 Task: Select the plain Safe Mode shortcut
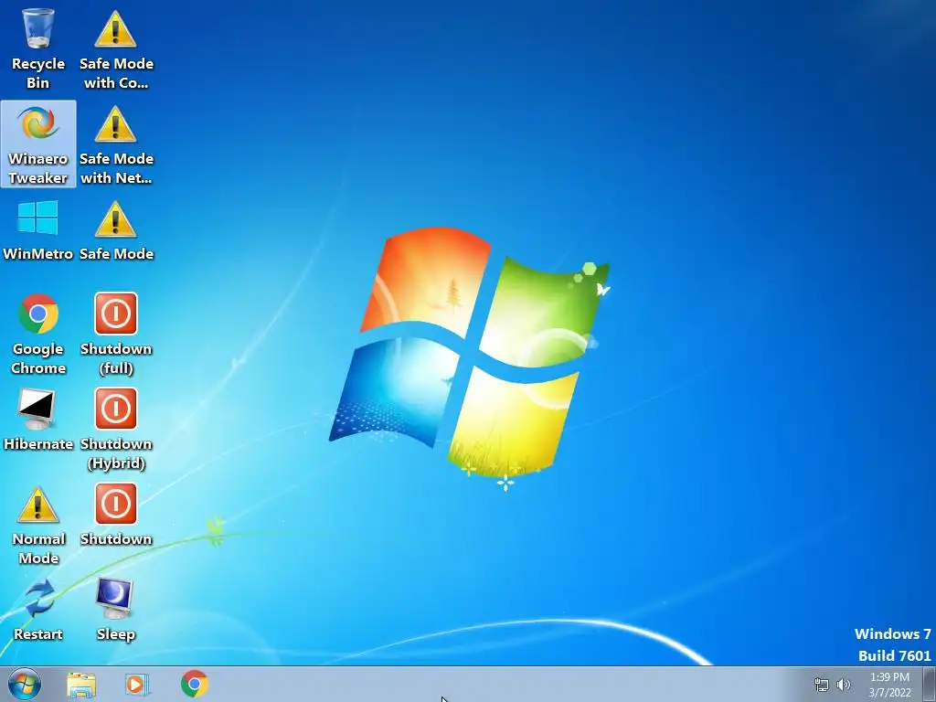(x=116, y=231)
